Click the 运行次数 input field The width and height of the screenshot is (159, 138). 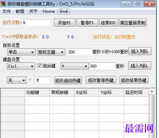(x=37, y=23)
